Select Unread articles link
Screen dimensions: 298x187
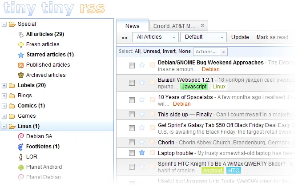pos(152,51)
